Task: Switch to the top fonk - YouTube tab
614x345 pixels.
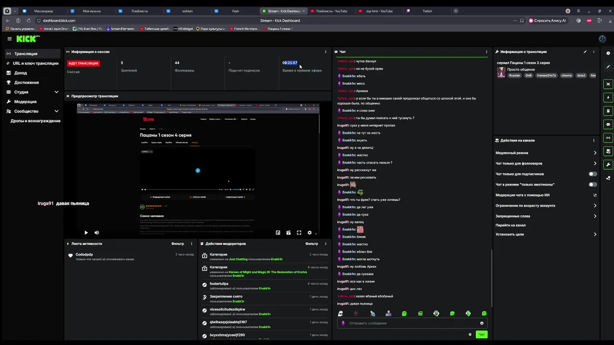Action: (379, 11)
